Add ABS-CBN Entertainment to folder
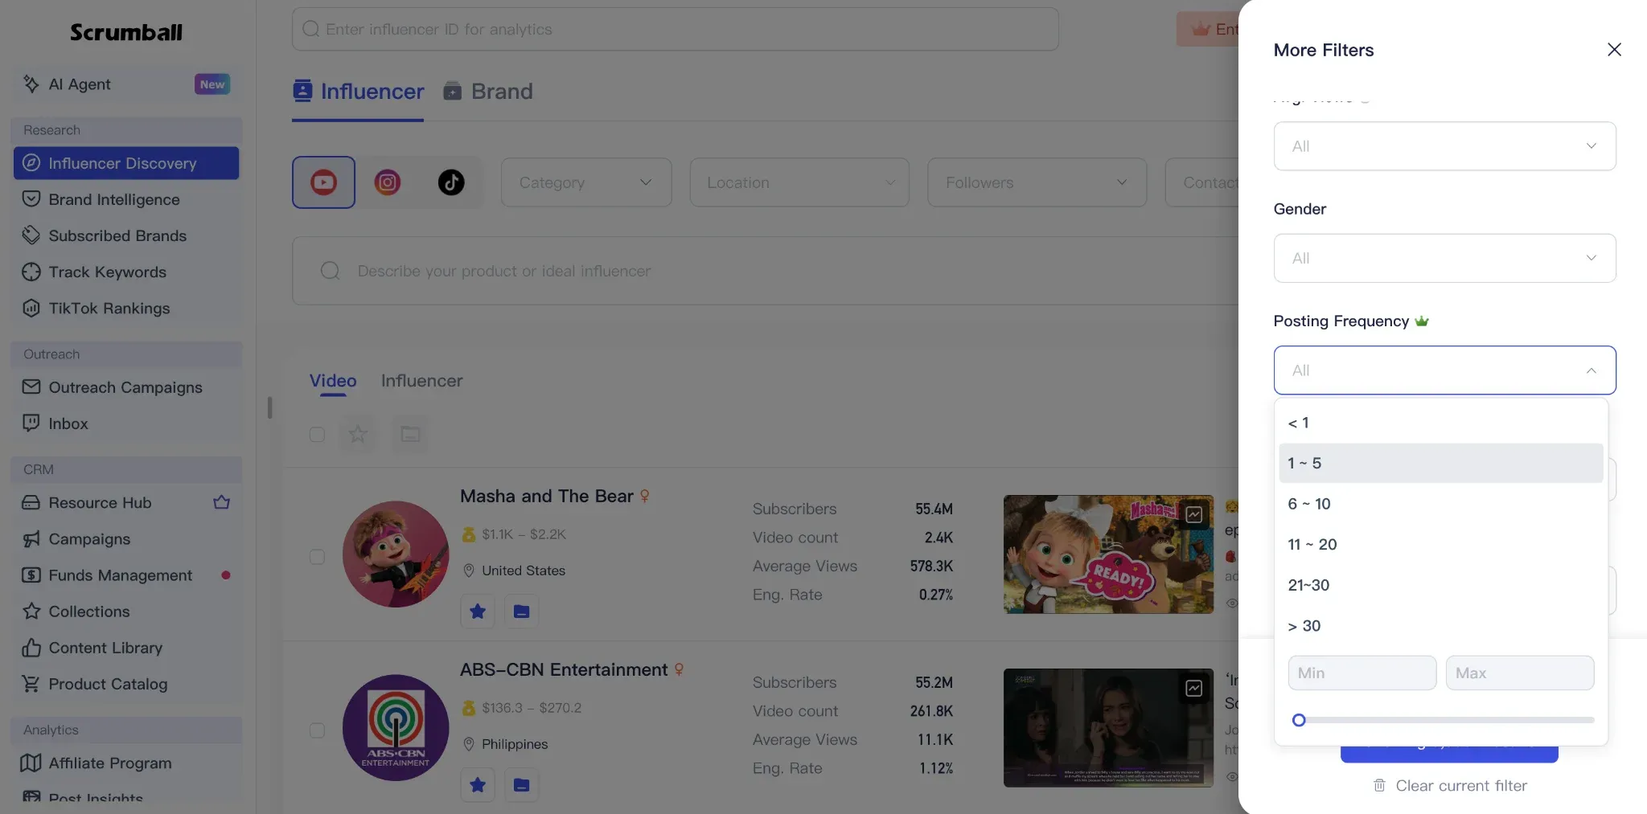The image size is (1647, 814). pyautogui.click(x=521, y=785)
